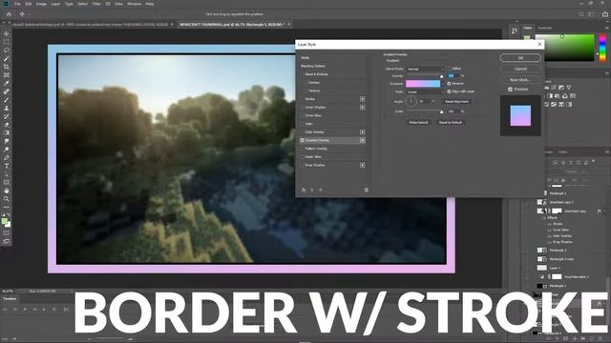Enable the Stroke effect checkbox
611x343 pixels.
coord(303,99)
